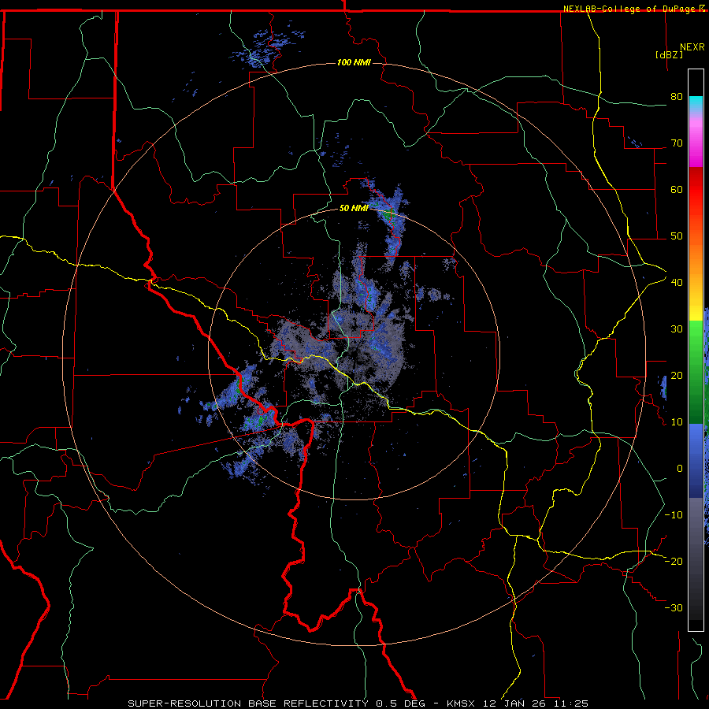
Task: Click the 40 value on the color scale
Action: [x=677, y=283]
